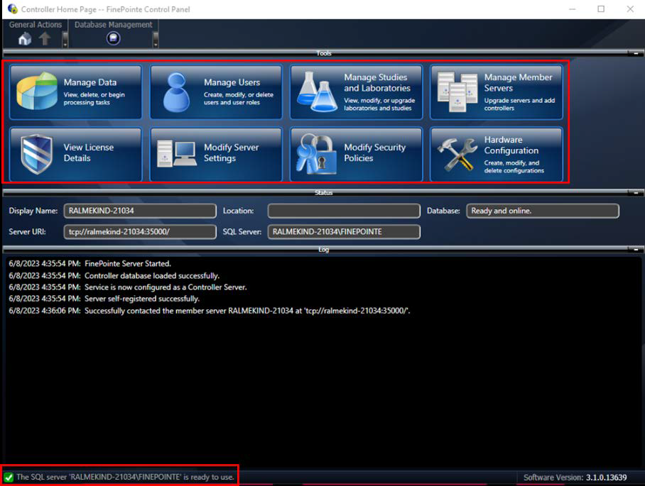Collapse the Status section

coord(636,193)
